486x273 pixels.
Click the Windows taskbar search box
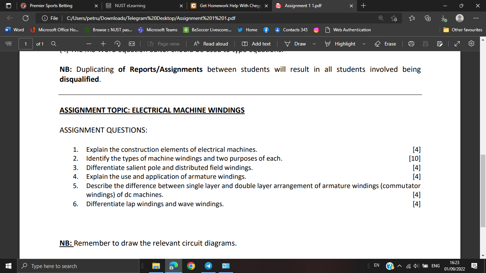(x=78, y=266)
